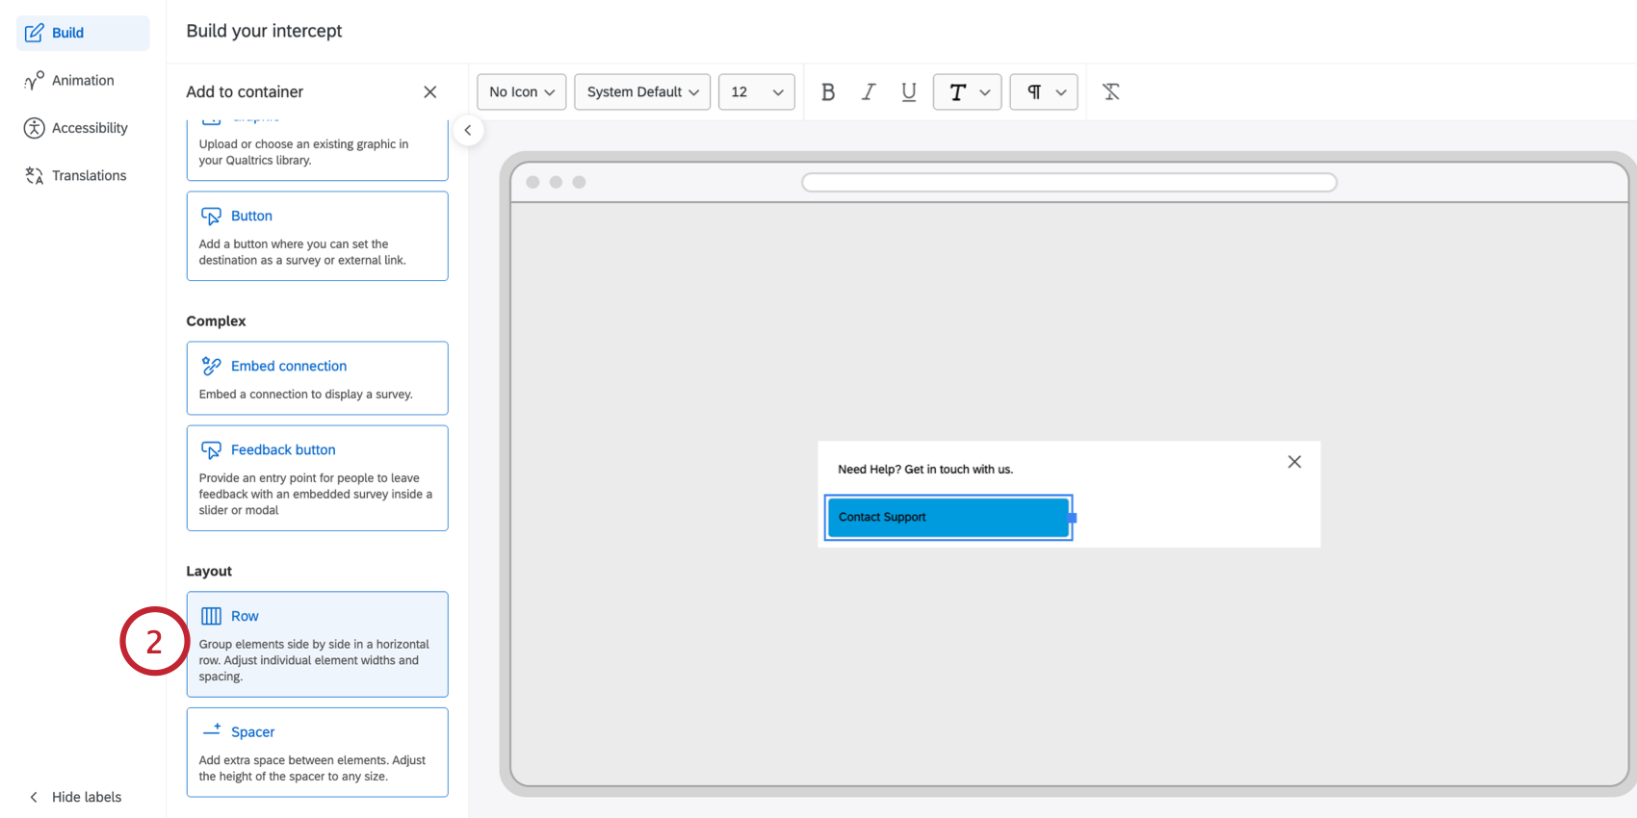This screenshot has width=1637, height=818.
Task: Open the Accessibility section
Action: coord(83,128)
